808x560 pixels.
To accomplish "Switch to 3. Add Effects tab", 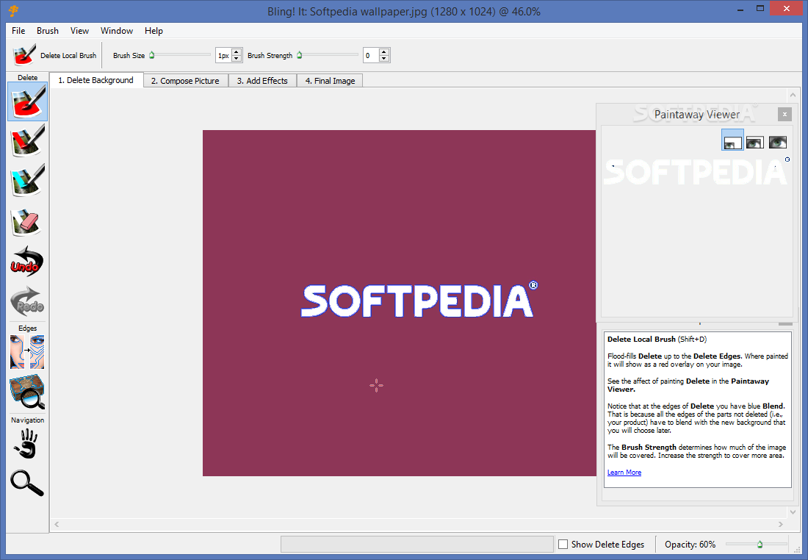I will pyautogui.click(x=262, y=81).
